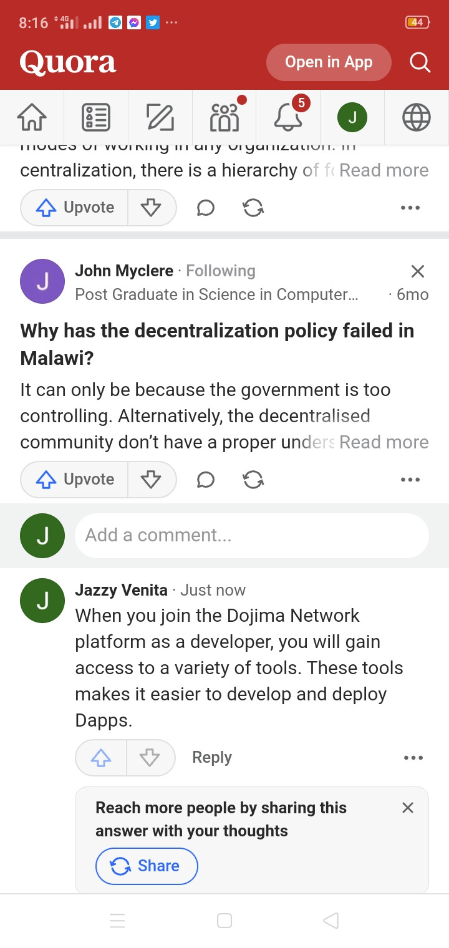Upvote John Myclere's answer
The width and height of the screenshot is (449, 948).
(74, 479)
